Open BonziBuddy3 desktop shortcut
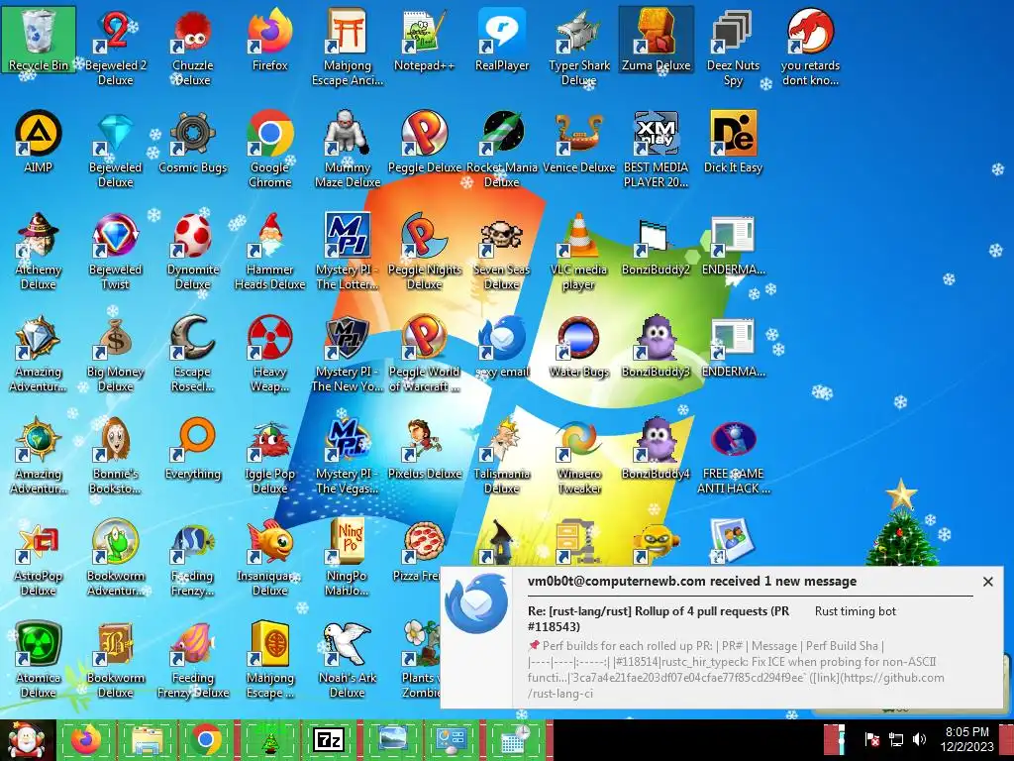1014x761 pixels. tap(656, 347)
